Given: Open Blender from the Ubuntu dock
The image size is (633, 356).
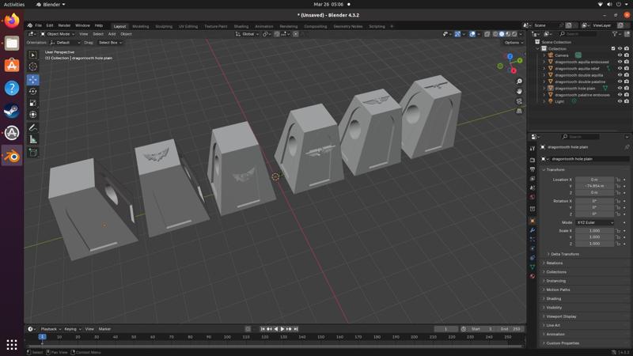Looking at the screenshot, I should pos(12,156).
